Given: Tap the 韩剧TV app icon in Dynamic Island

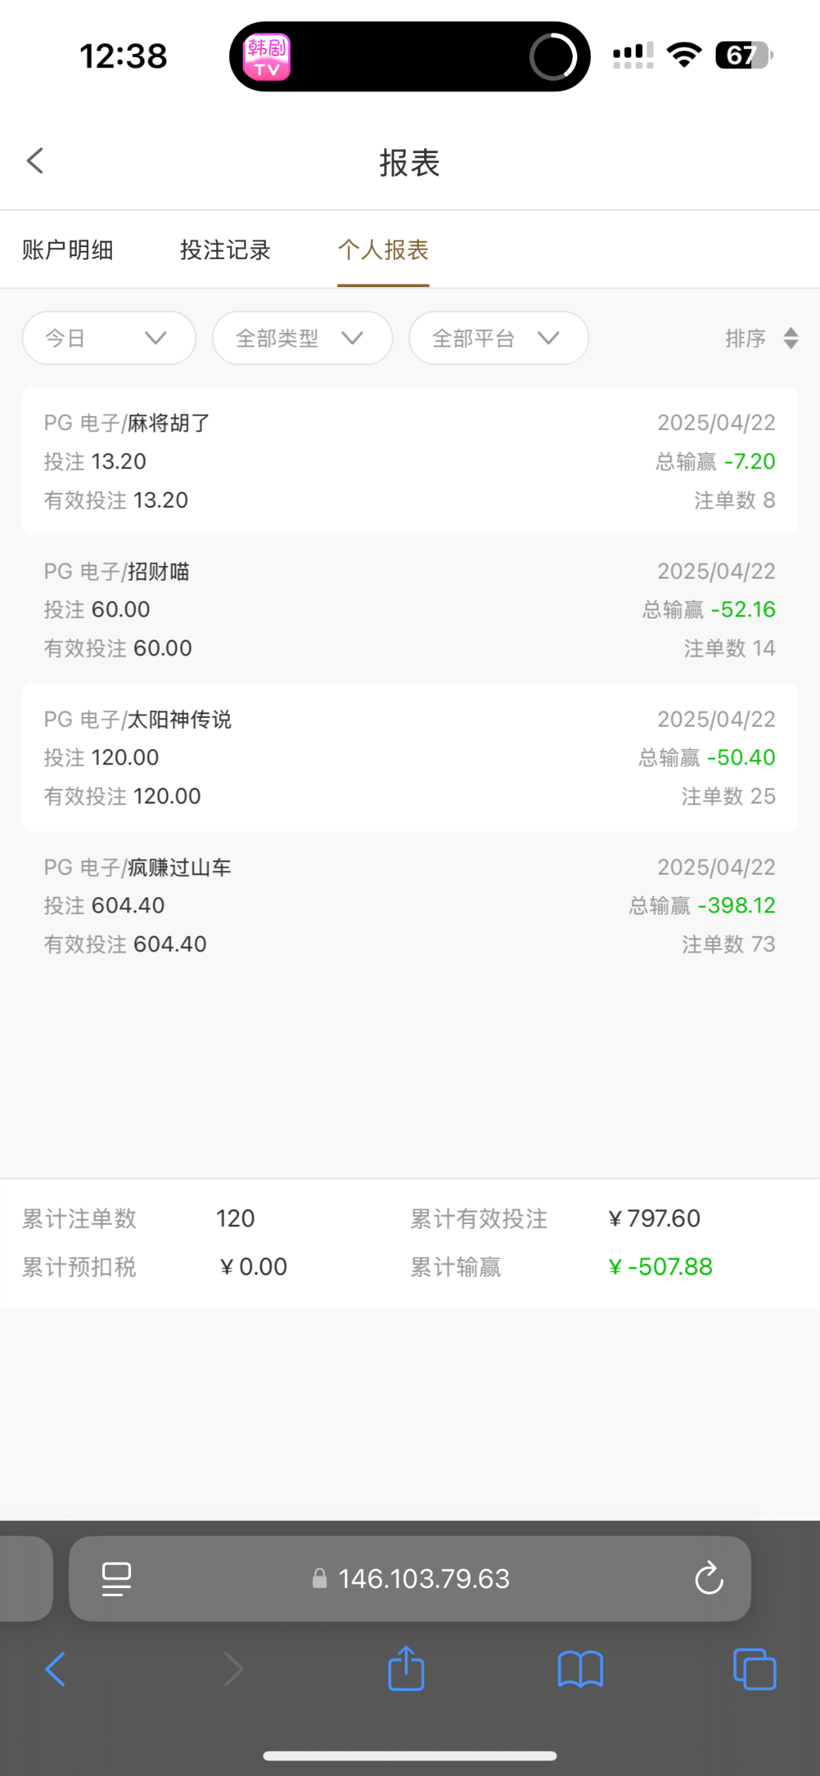Looking at the screenshot, I should (266, 57).
